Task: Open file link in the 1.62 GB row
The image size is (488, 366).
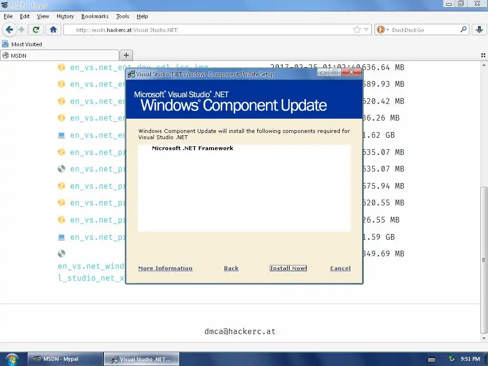Action: (97, 135)
